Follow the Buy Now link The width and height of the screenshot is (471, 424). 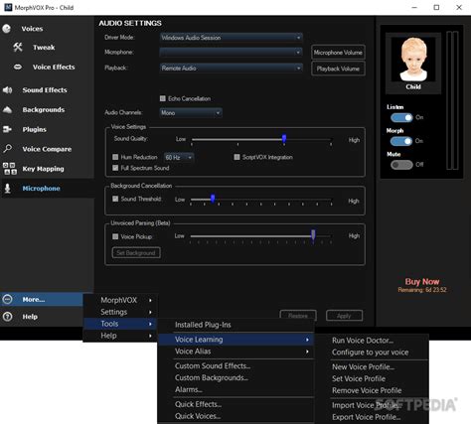point(422,282)
